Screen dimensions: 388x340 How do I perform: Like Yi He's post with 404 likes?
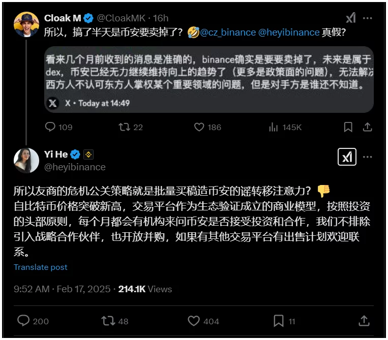[203, 321]
